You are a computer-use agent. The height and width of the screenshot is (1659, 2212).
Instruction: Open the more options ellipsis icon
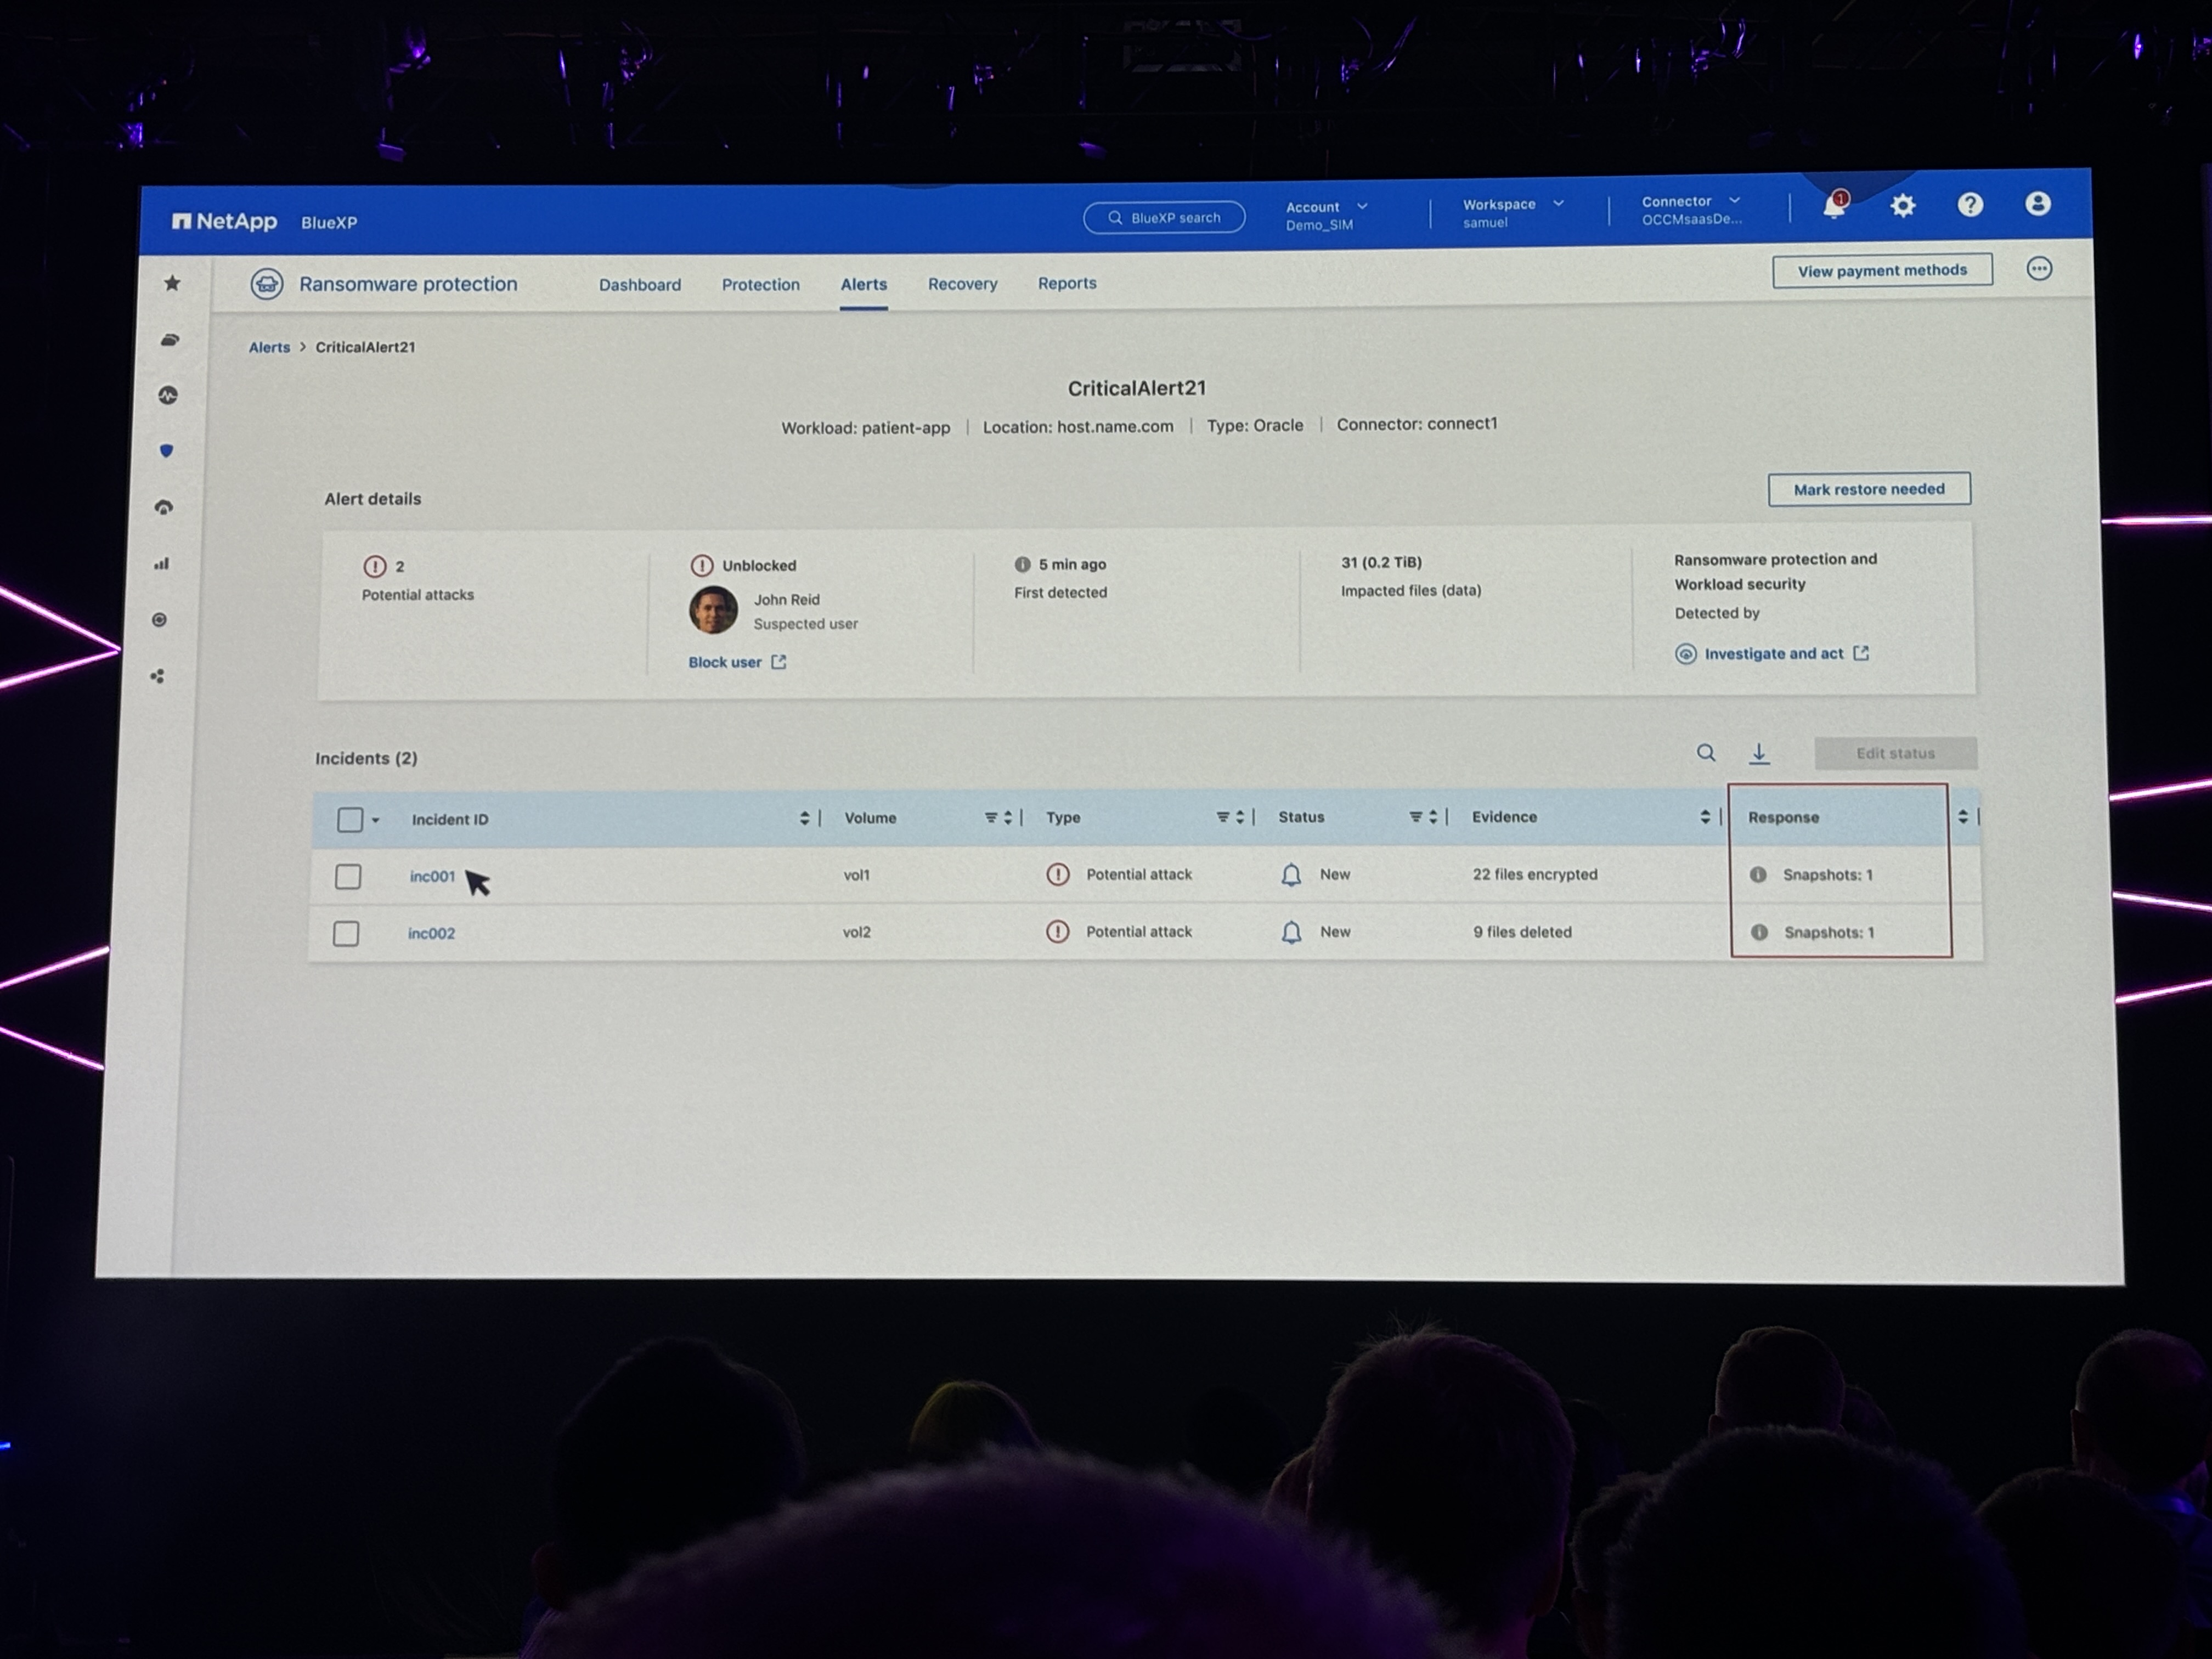point(2039,268)
